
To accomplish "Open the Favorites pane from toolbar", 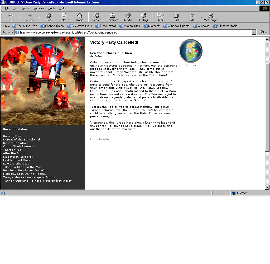I will click(112, 17).
